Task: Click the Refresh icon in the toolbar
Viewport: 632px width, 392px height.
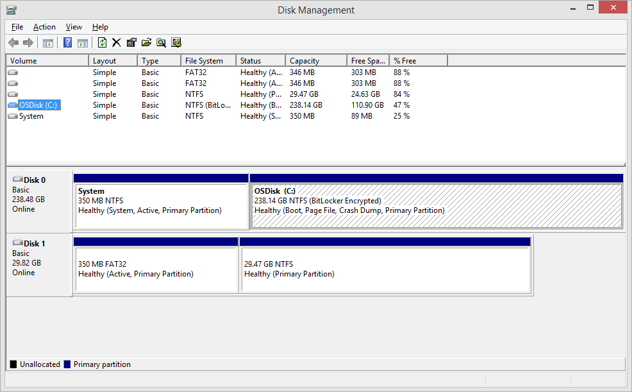Action: (102, 43)
